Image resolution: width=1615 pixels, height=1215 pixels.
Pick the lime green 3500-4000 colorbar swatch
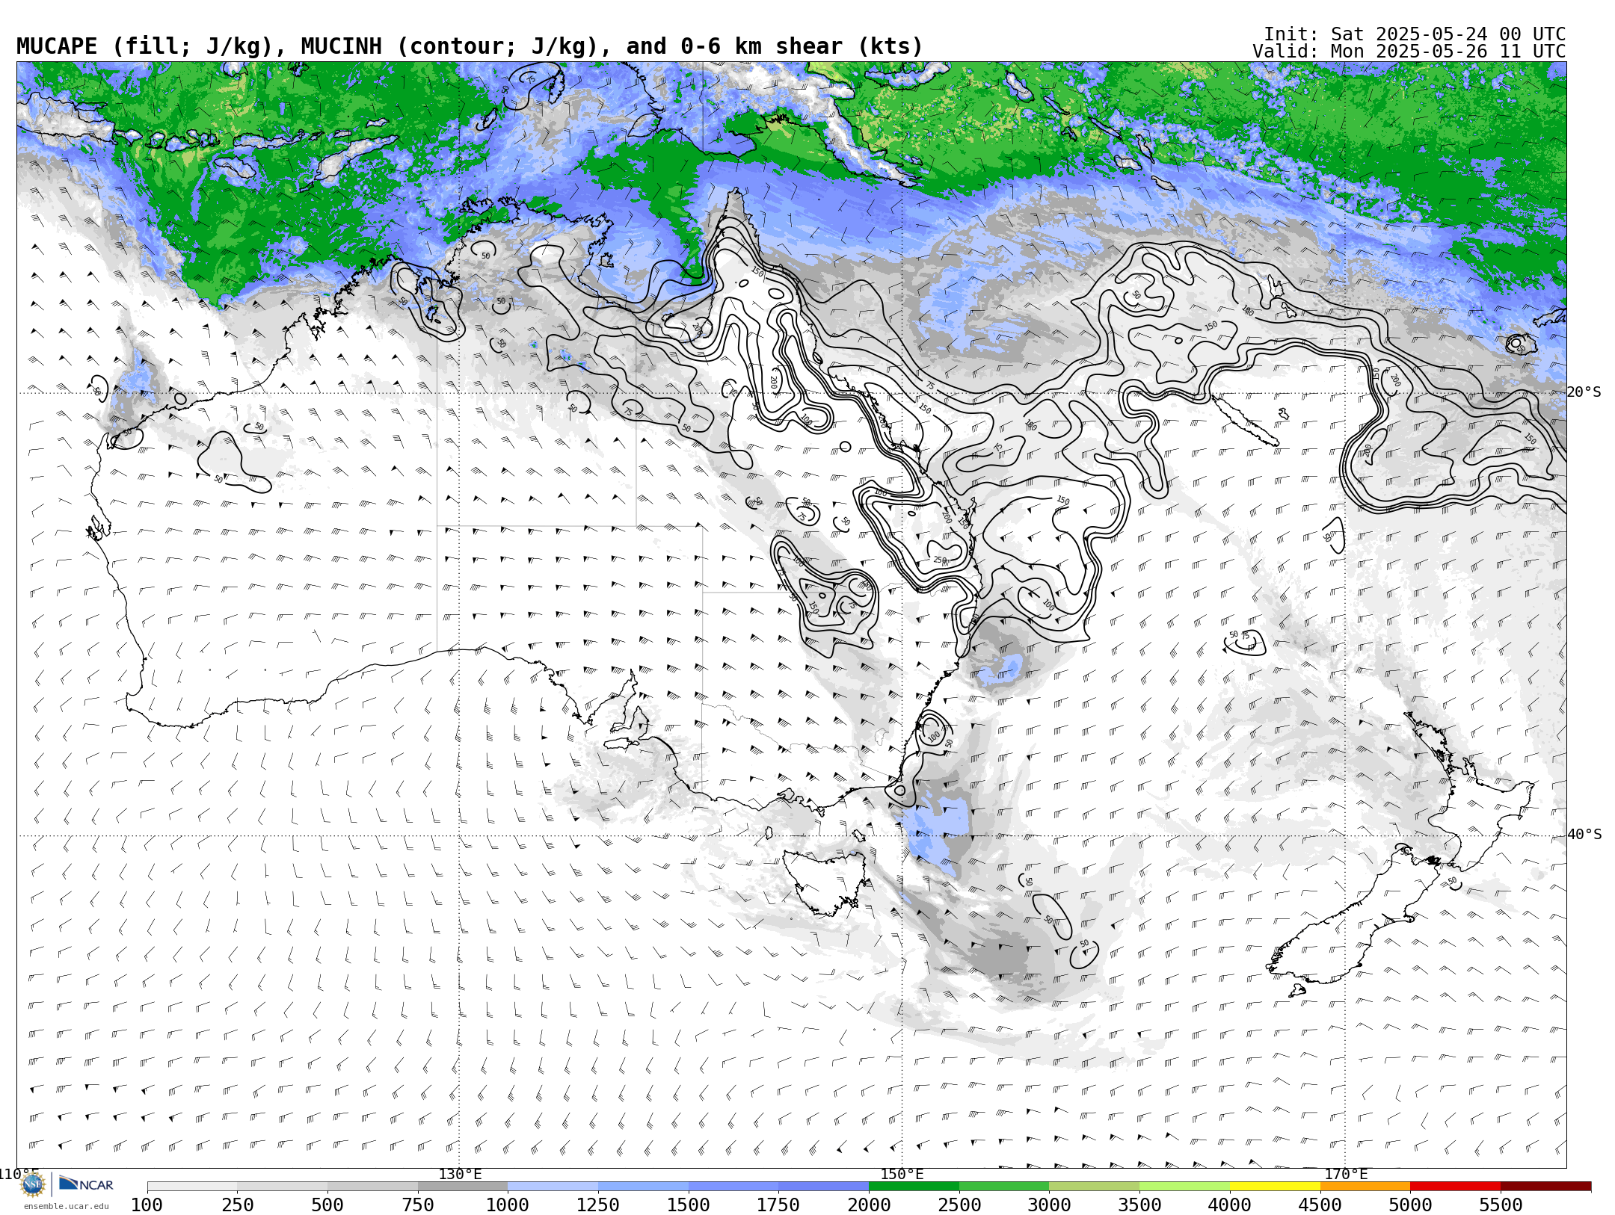click(x=1184, y=1187)
